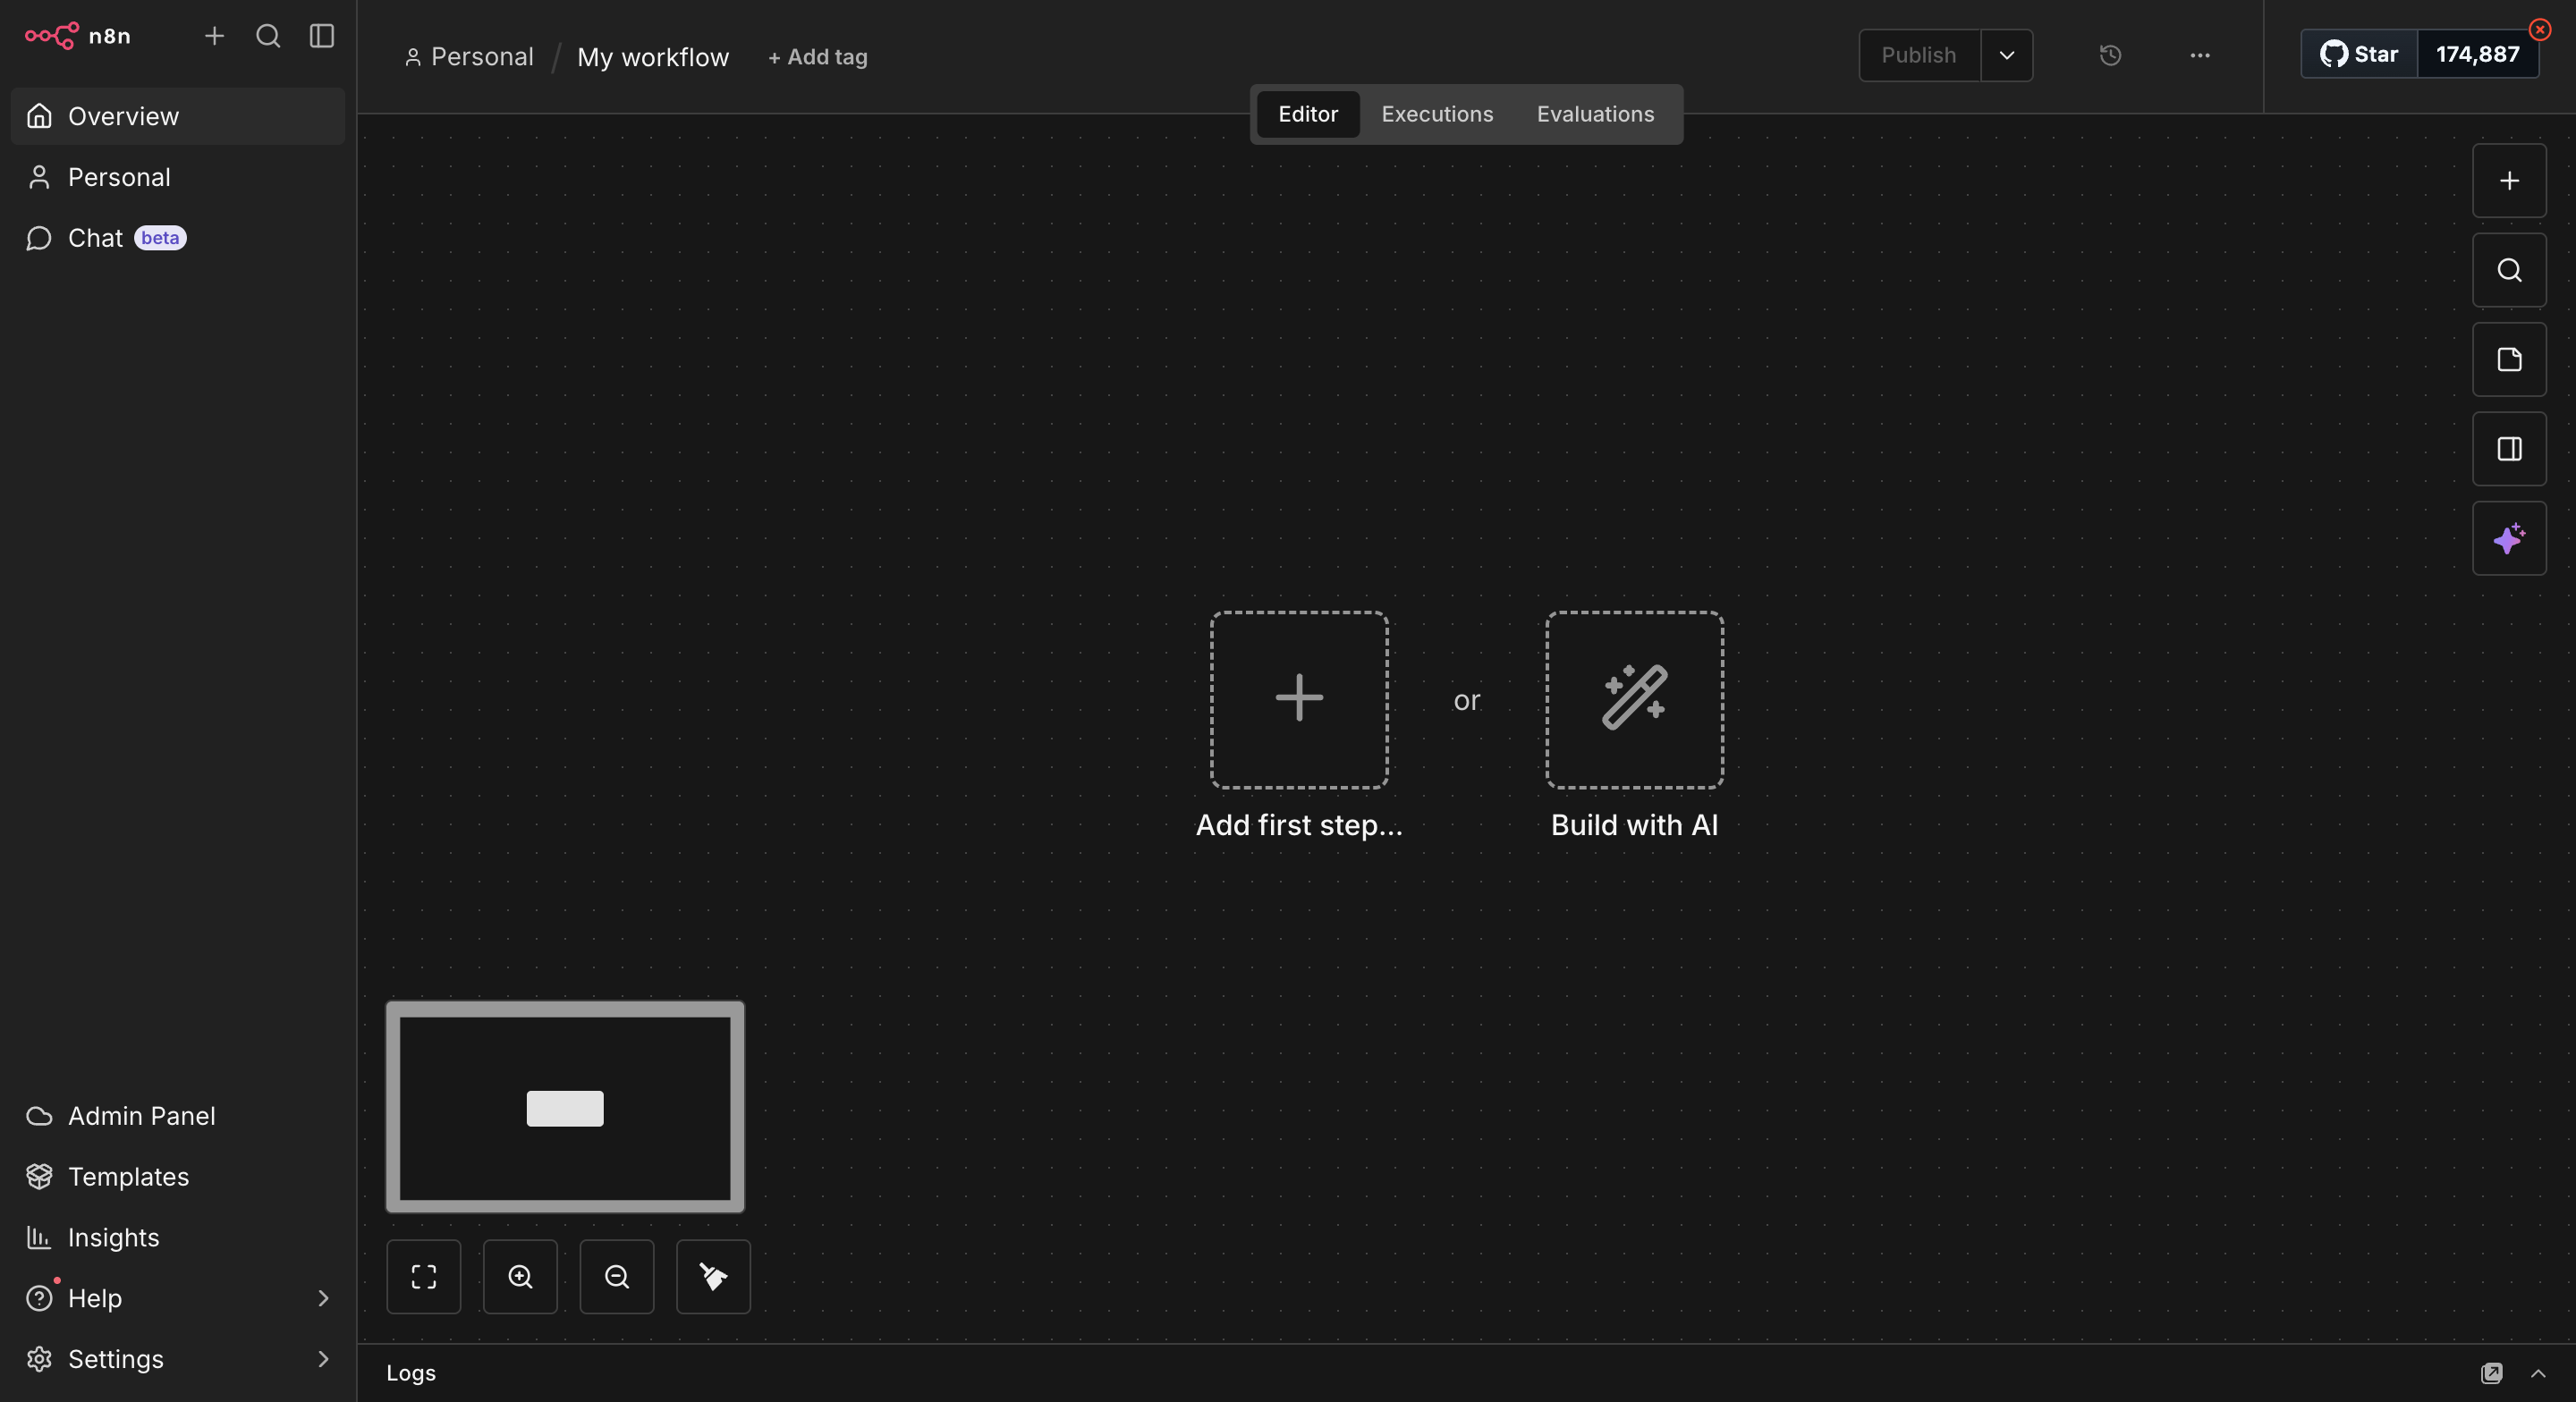Add a sticky note to canvas
The height and width of the screenshot is (1402, 2576).
point(2508,360)
